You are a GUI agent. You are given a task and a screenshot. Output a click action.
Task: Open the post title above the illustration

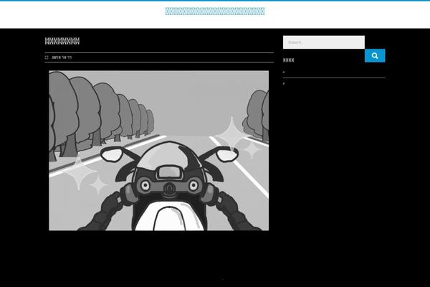tap(62, 42)
